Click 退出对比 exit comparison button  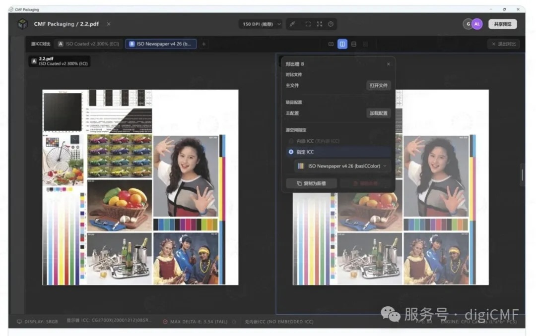(504, 44)
